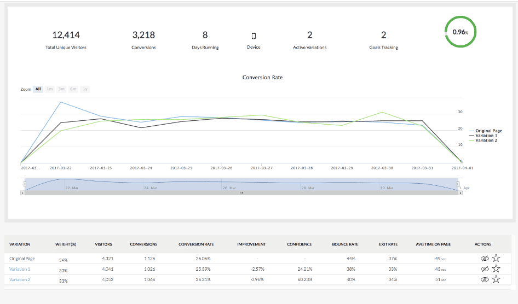Click the Visitors column header

point(103,244)
